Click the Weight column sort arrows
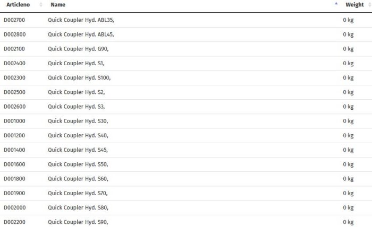The height and width of the screenshot is (227, 372). [x=369, y=5]
